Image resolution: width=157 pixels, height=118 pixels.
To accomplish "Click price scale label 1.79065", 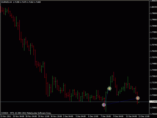I will tap(153, 20).
